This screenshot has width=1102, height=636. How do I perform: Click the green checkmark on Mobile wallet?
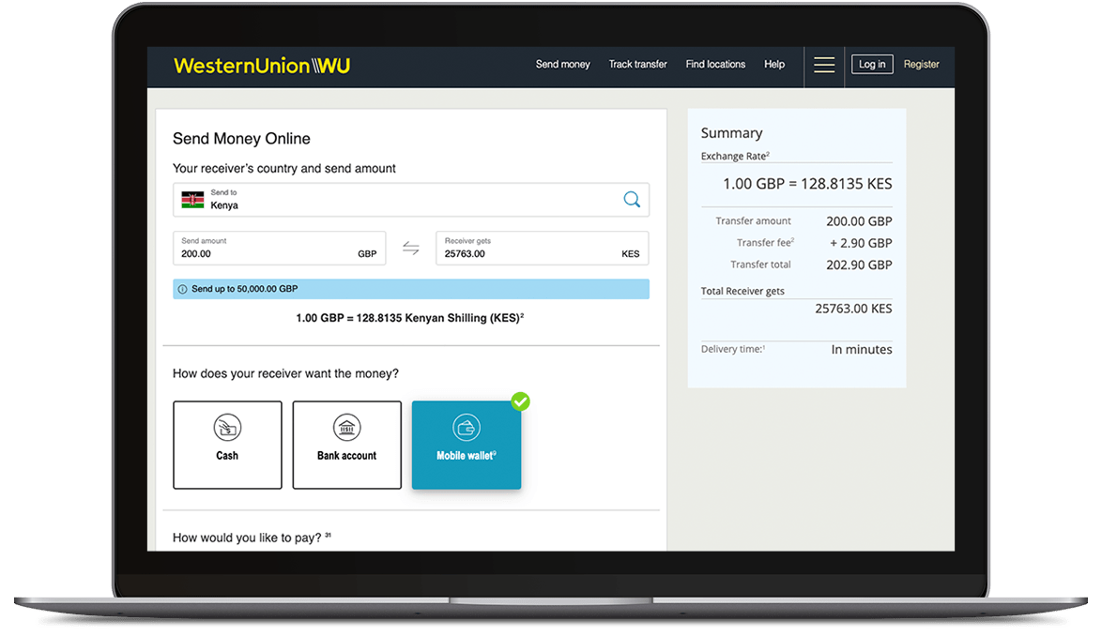[520, 401]
